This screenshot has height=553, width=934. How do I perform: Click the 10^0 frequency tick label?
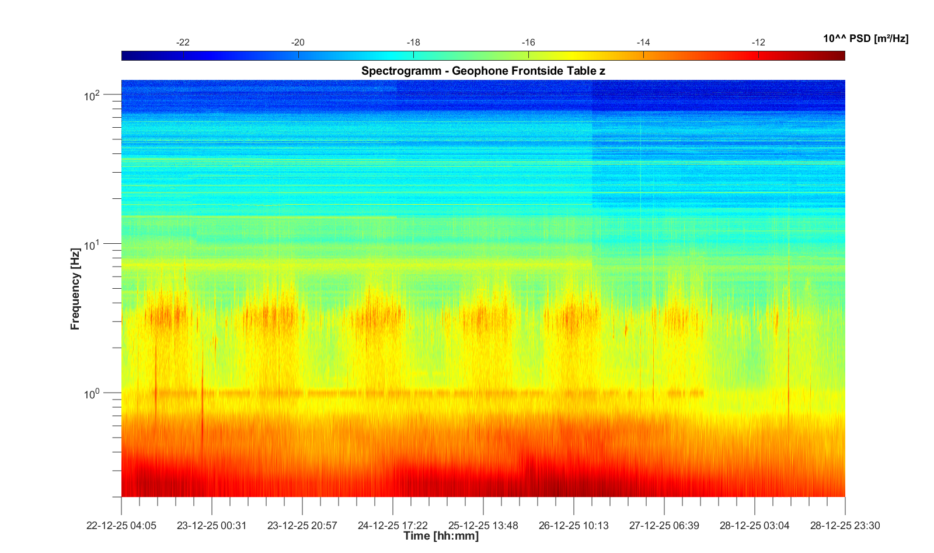tap(92, 394)
